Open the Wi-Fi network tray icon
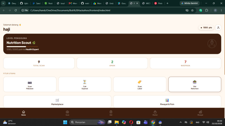Screen dimensions: 225x126 pos(204,122)
